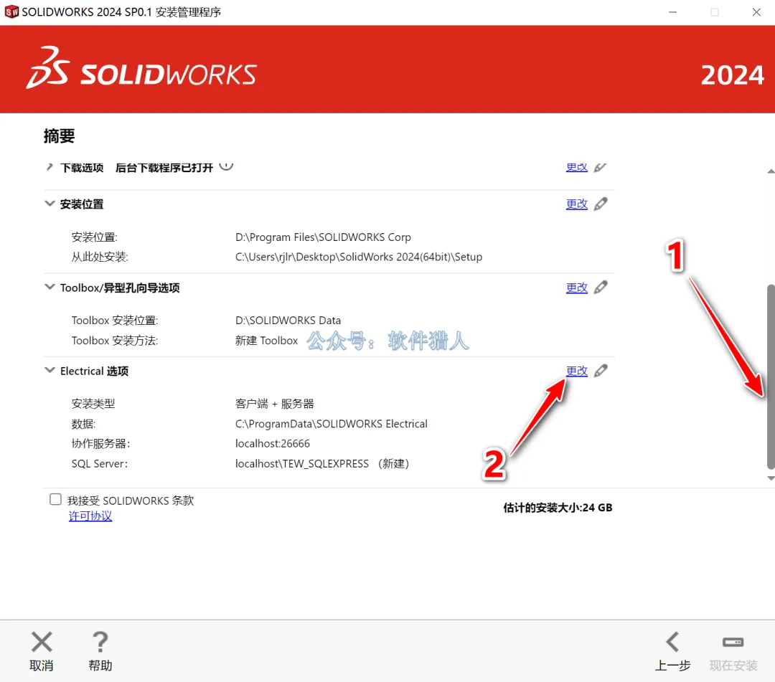Click 更改 link for 安装位置

click(577, 204)
